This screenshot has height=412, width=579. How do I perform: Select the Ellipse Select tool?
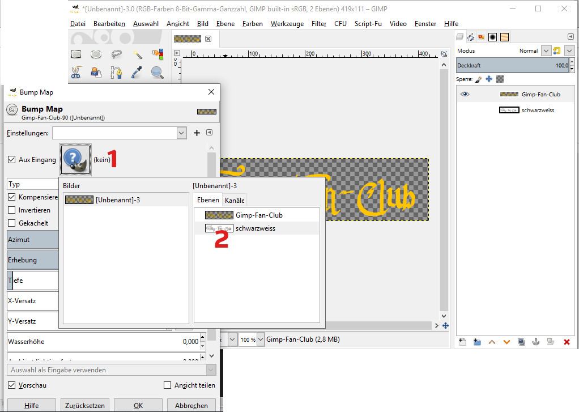tap(96, 54)
